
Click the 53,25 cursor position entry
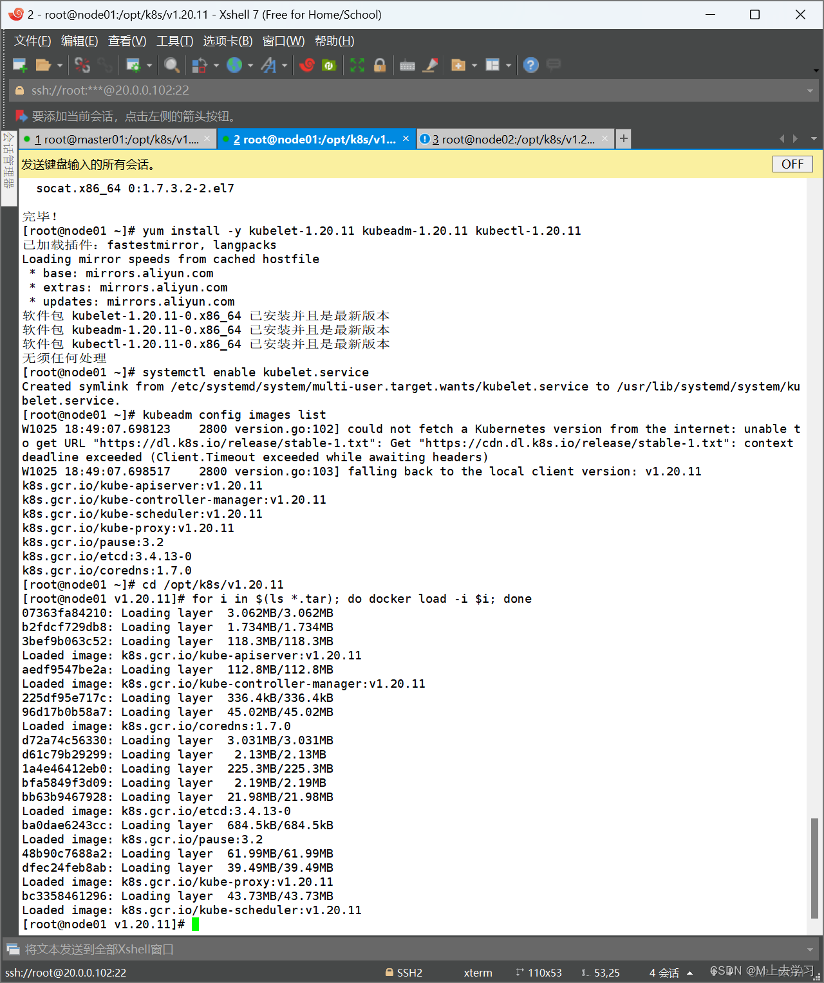601,973
